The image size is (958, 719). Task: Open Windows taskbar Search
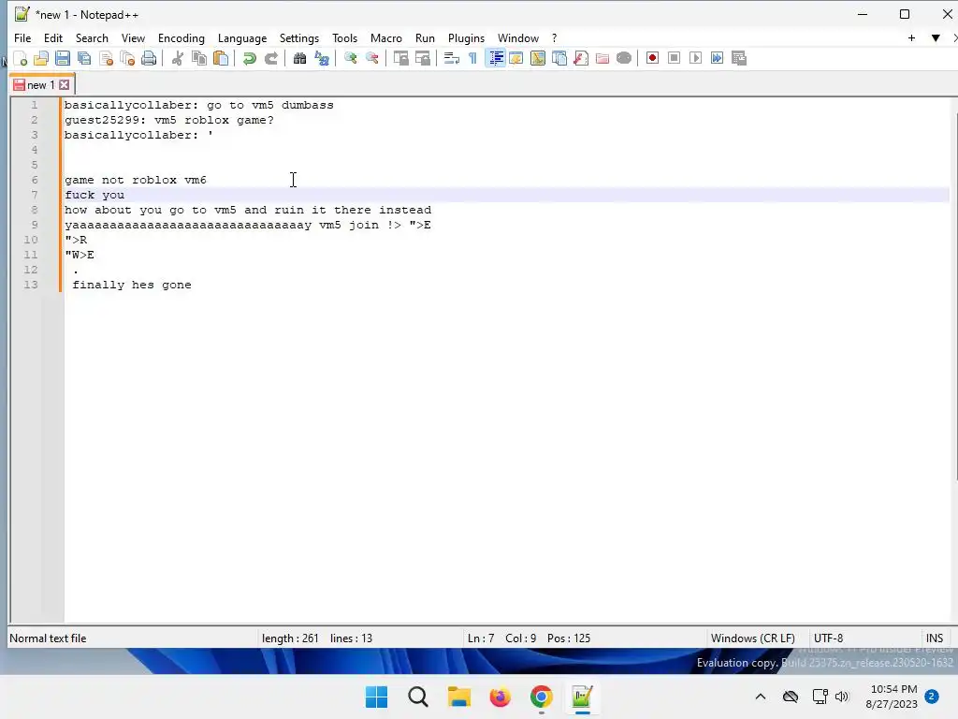pos(418,697)
